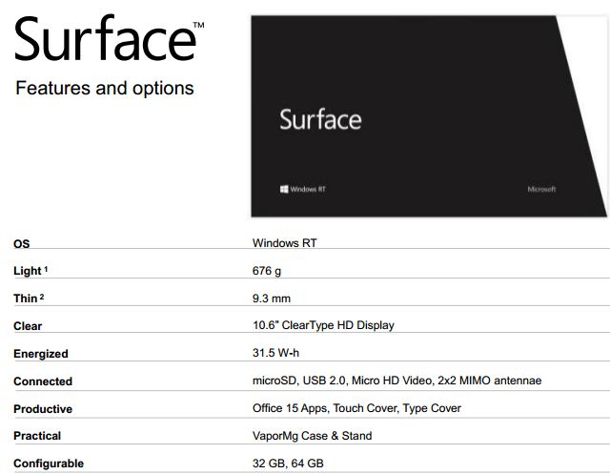Click the large black Surface title
This screenshot has width=610, height=474.
[105, 38]
